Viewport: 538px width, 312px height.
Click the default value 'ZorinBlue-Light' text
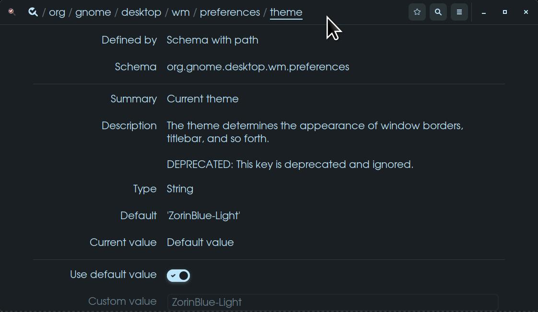tap(203, 215)
